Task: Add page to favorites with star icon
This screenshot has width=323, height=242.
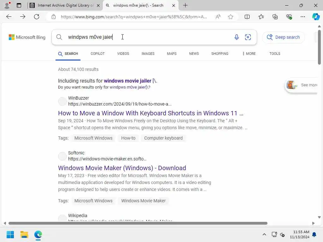Action: 231,17
